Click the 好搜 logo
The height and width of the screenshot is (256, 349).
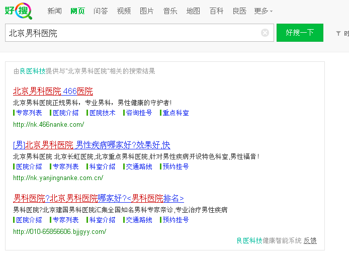pos(19,11)
